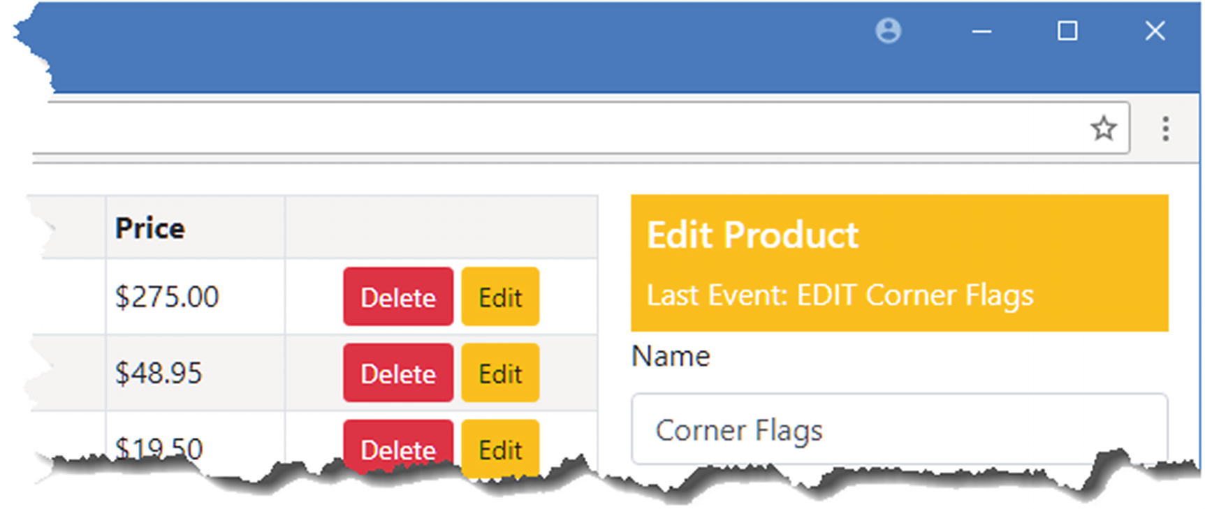The height and width of the screenshot is (509, 1205).
Task: Maximize the browser window
Action: (1067, 31)
